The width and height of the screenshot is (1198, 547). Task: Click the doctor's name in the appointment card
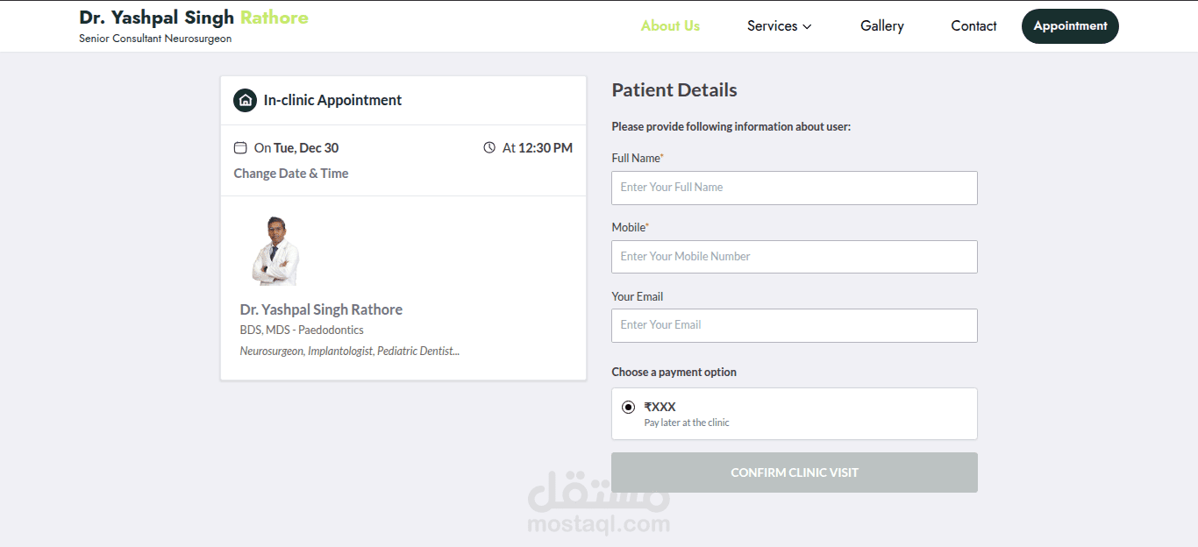pyautogui.click(x=321, y=309)
